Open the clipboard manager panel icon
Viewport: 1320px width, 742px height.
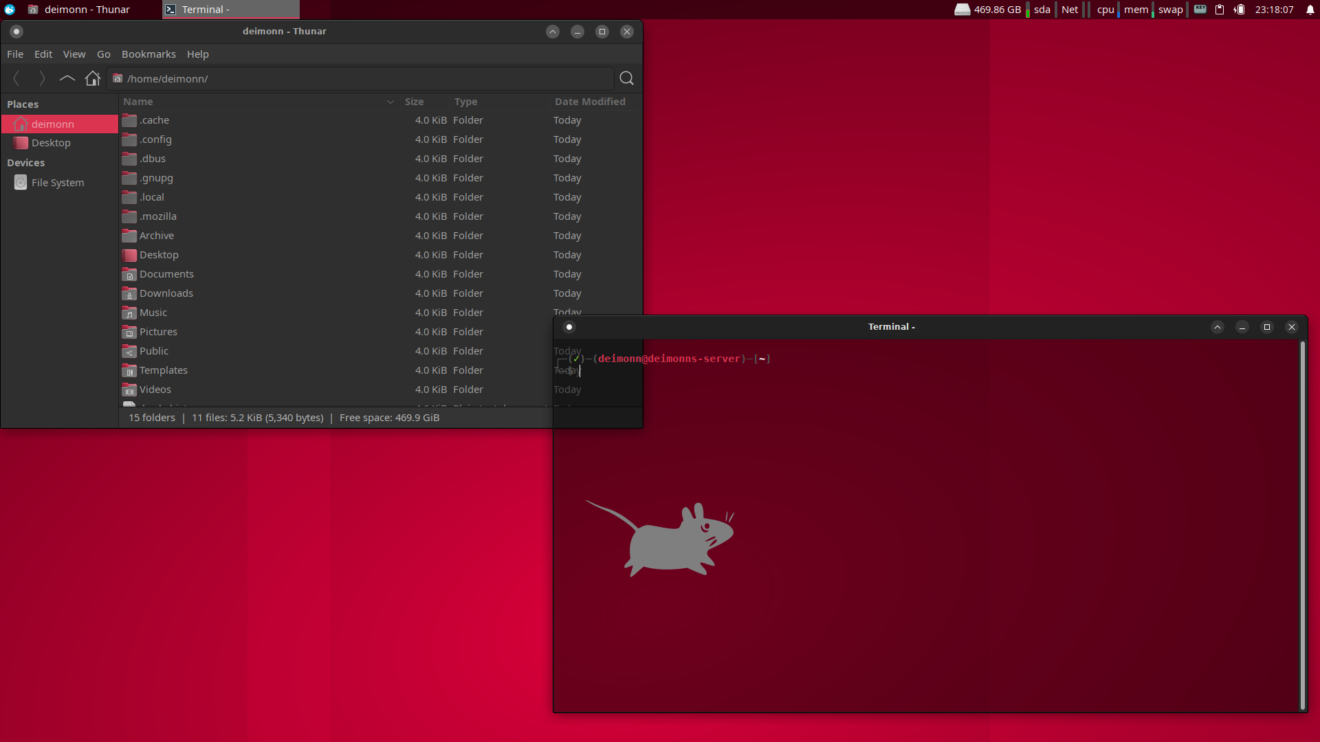pyautogui.click(x=1220, y=10)
